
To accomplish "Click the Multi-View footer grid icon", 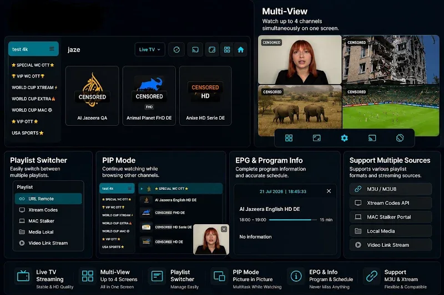I will [88, 276].
